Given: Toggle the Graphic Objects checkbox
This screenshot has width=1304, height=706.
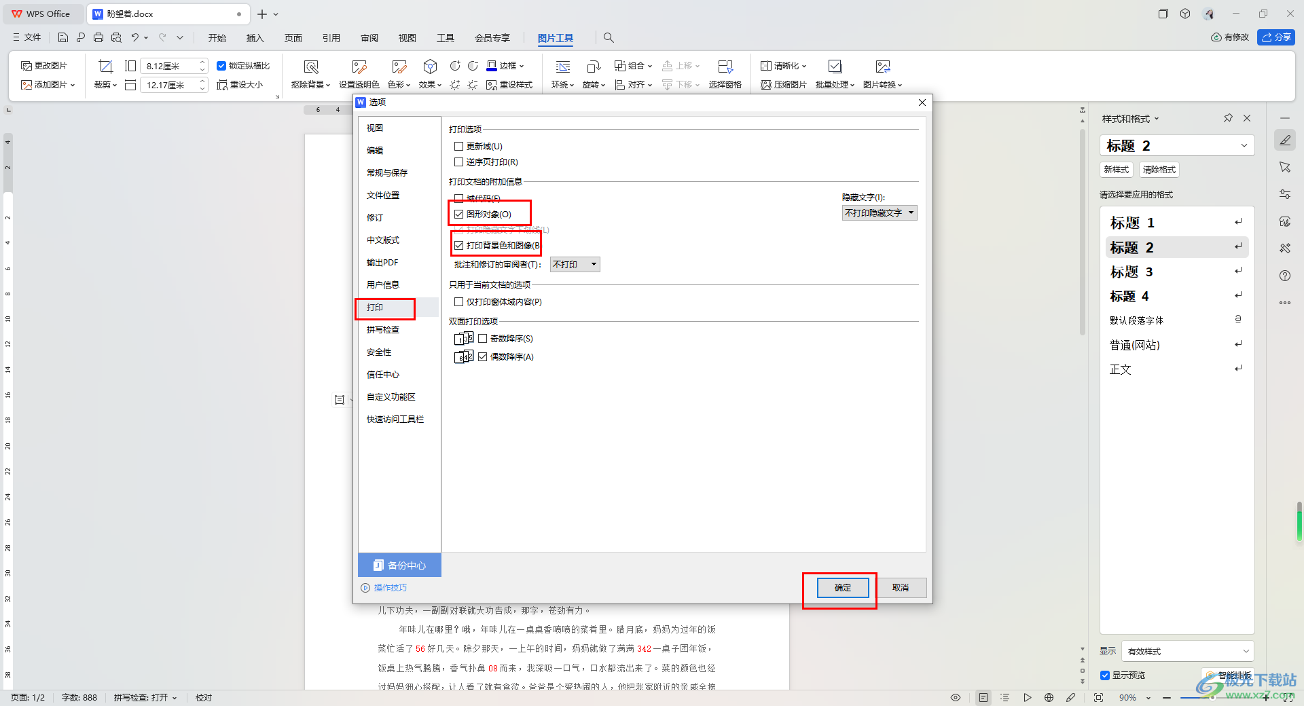Looking at the screenshot, I should [x=459, y=214].
